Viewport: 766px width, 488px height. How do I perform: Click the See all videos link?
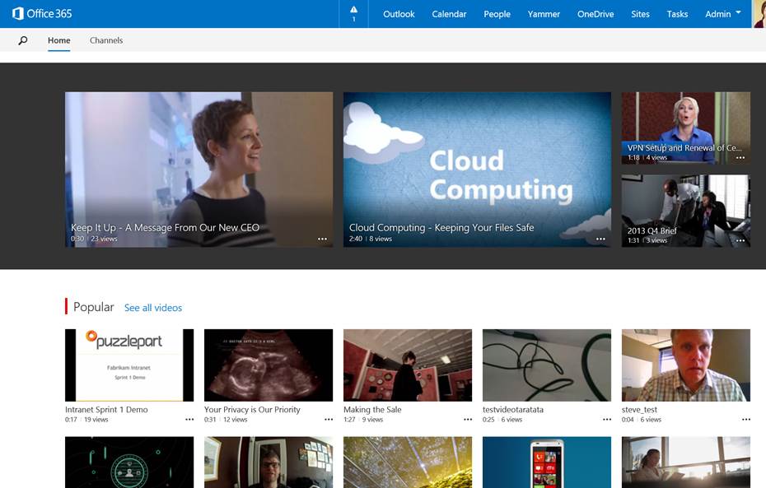pyautogui.click(x=153, y=308)
